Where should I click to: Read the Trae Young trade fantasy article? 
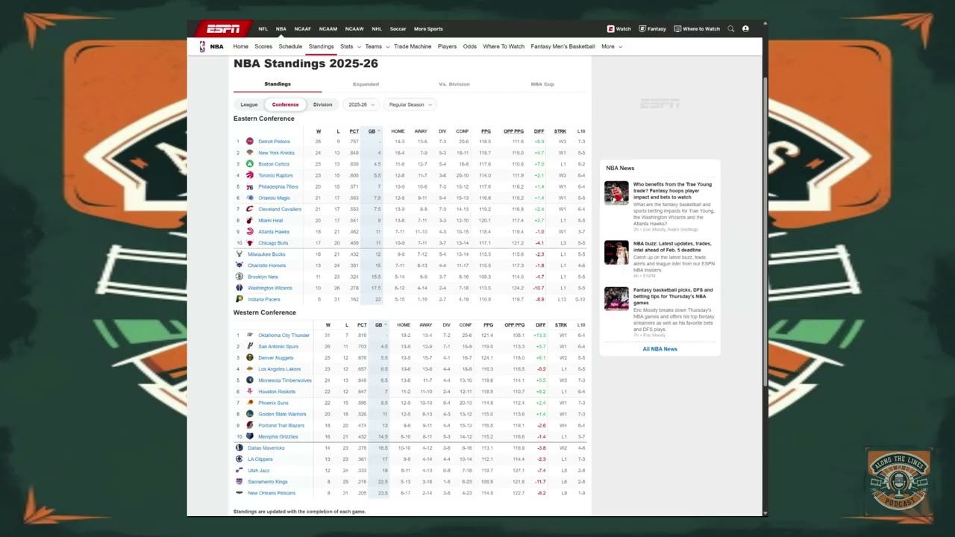673,191
